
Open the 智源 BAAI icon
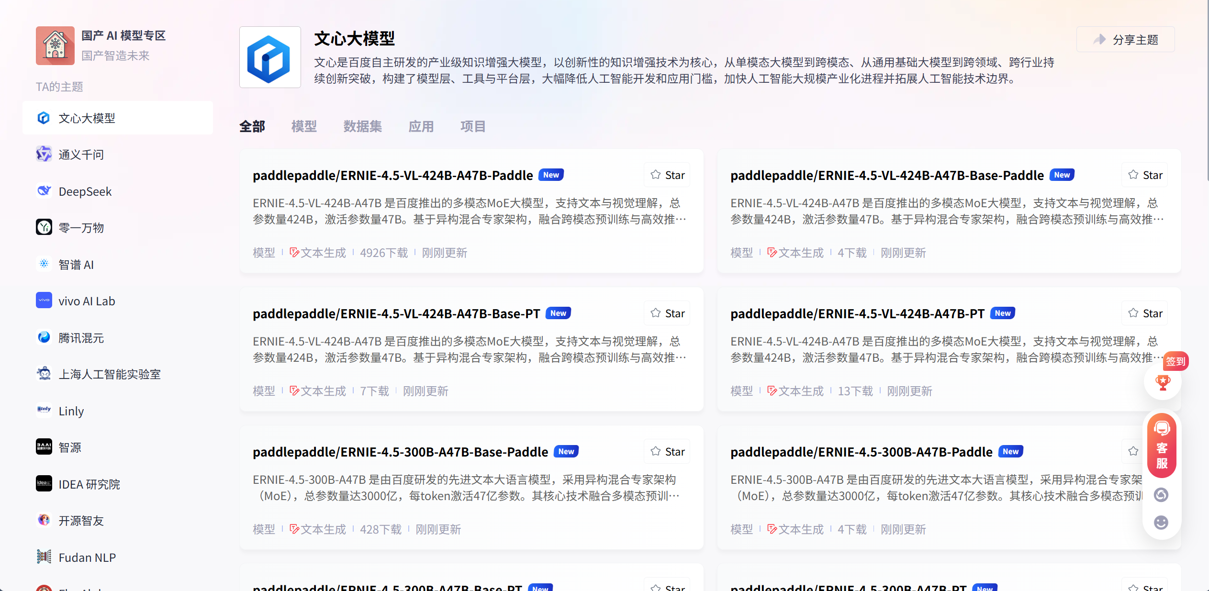click(44, 446)
